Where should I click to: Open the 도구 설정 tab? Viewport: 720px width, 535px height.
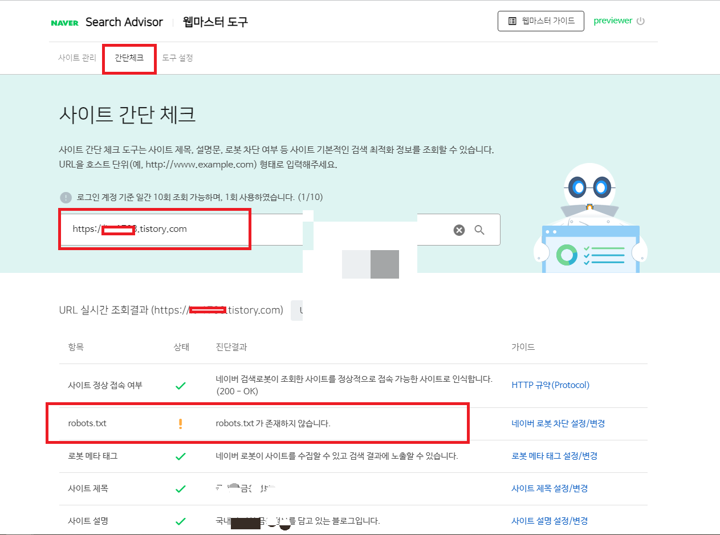177,58
